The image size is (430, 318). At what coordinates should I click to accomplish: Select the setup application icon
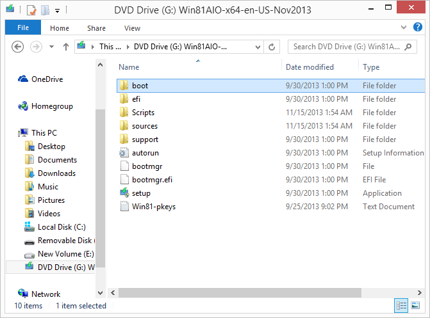(124, 193)
